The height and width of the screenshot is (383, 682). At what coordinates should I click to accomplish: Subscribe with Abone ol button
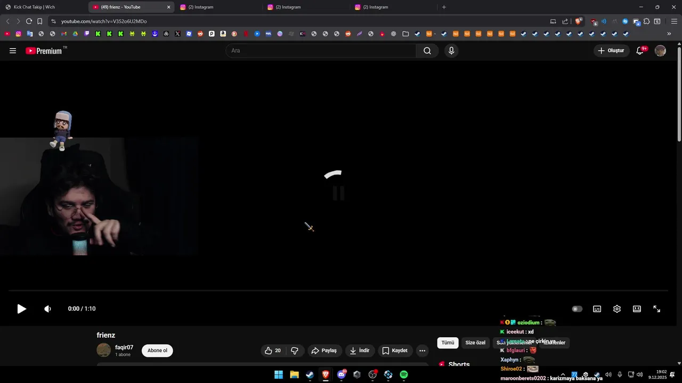pos(157,351)
